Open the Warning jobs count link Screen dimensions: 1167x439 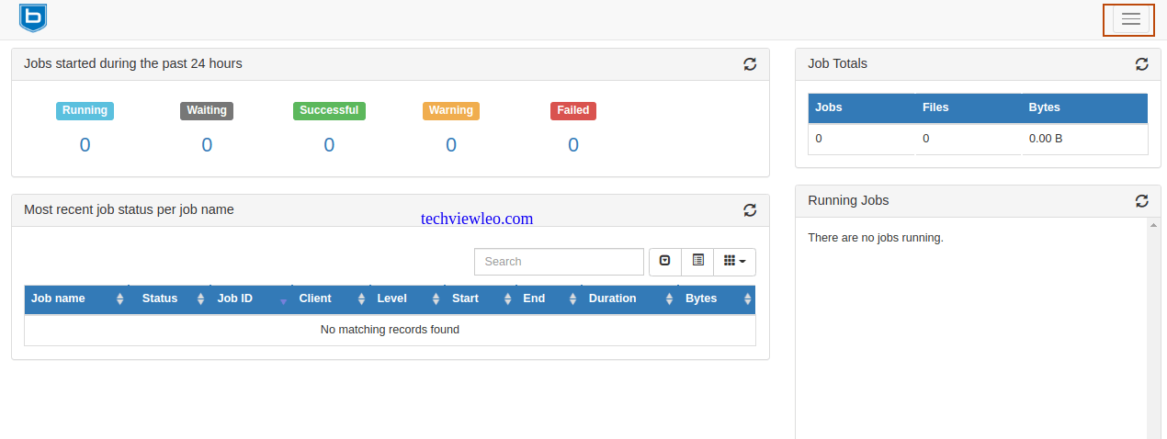tap(451, 145)
